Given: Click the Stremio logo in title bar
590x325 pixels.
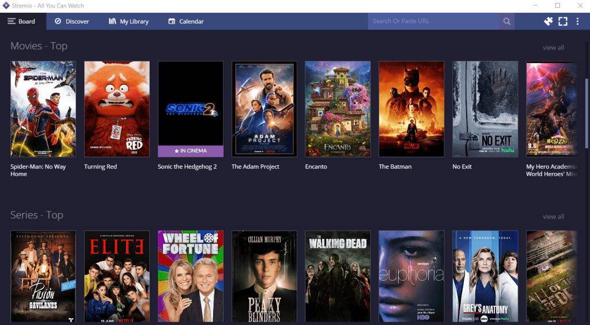Looking at the screenshot, I should click(6, 6).
